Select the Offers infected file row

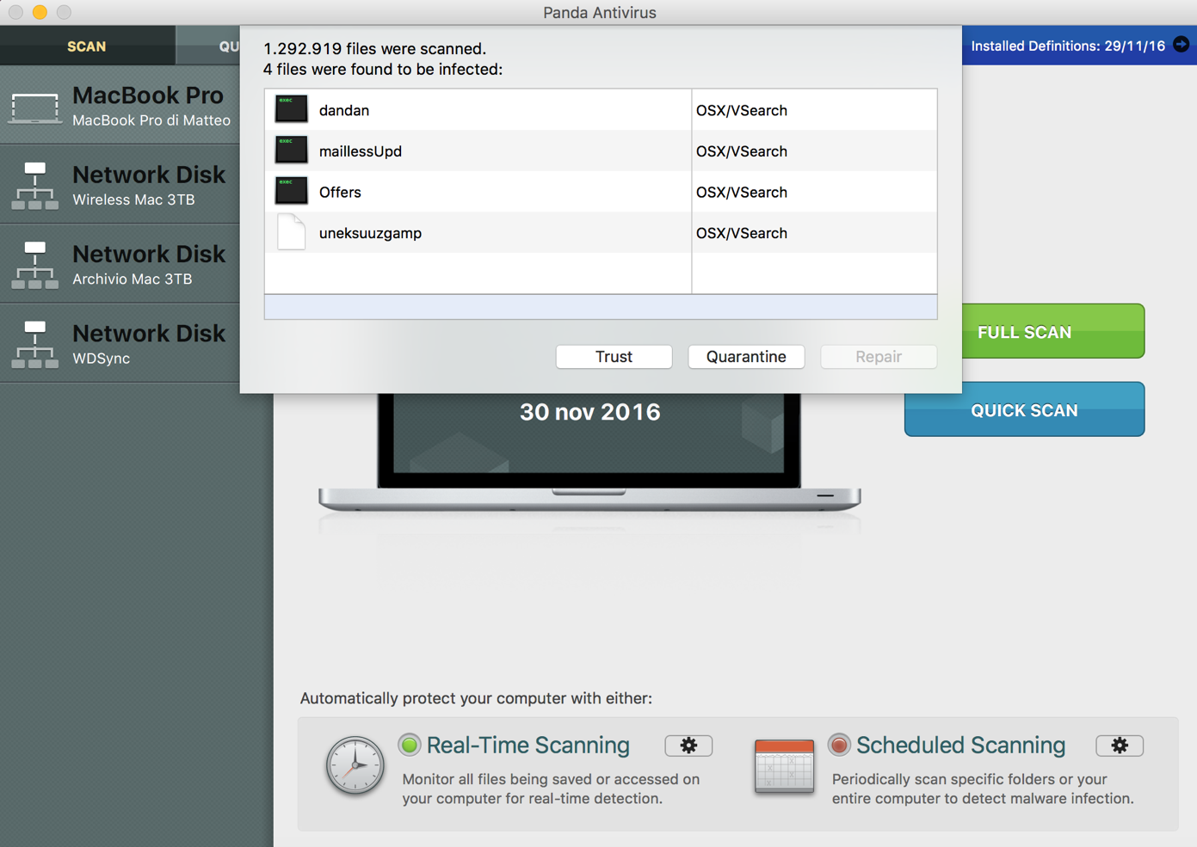(601, 192)
